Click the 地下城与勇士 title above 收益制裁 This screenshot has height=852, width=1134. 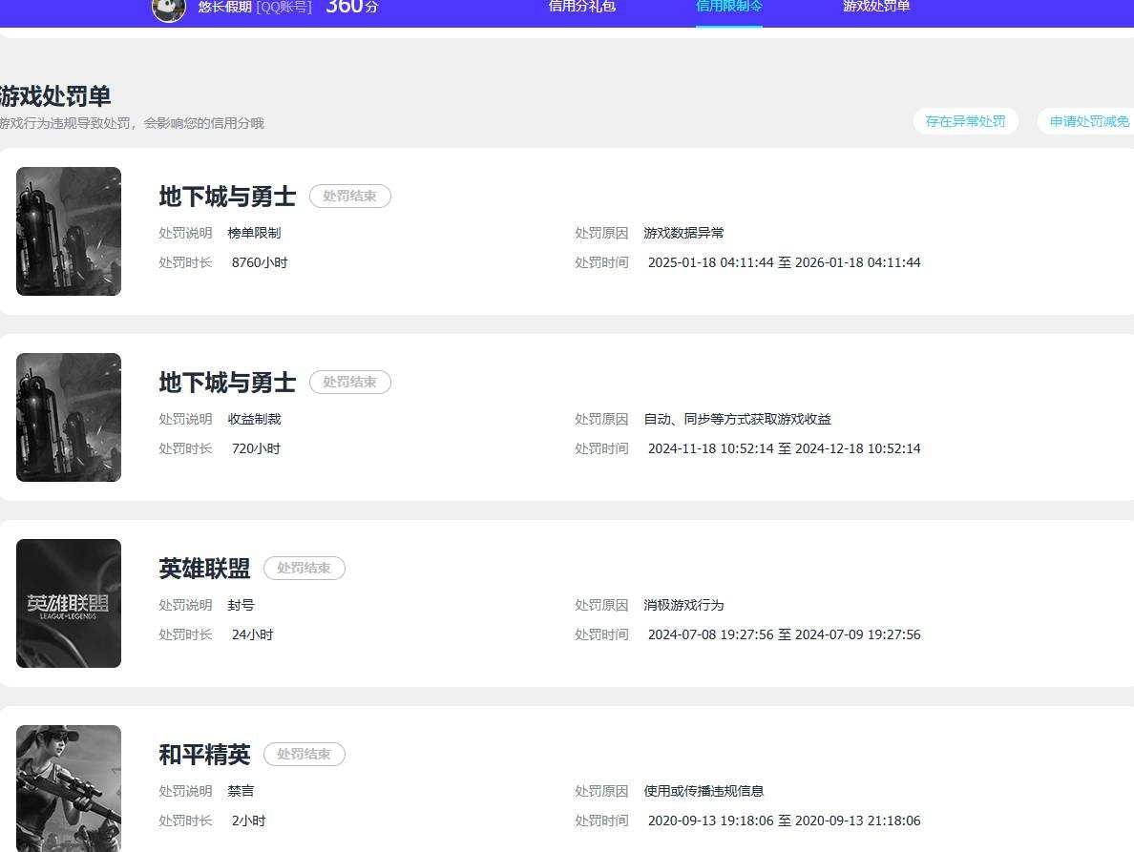click(227, 383)
